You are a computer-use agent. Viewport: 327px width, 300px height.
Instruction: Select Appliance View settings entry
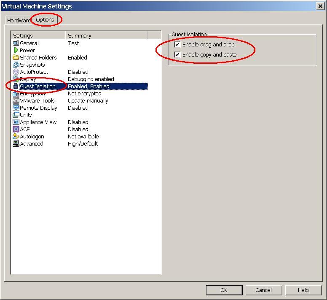coord(38,122)
